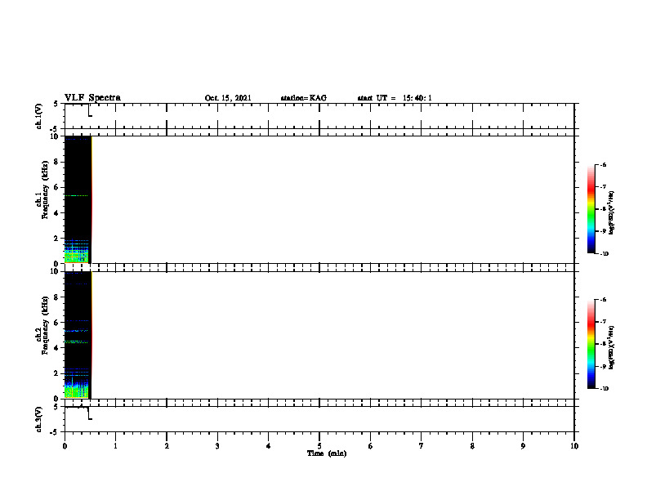The height and width of the screenshot is (500, 647).
Task: Click the ch.1 spectrogram color scale bar
Action: [x=591, y=209]
